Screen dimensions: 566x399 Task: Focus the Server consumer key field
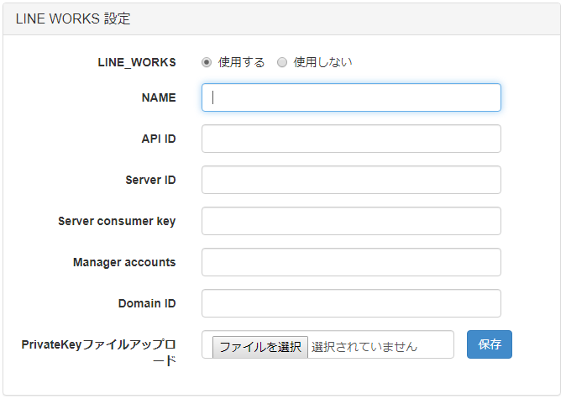(x=351, y=221)
